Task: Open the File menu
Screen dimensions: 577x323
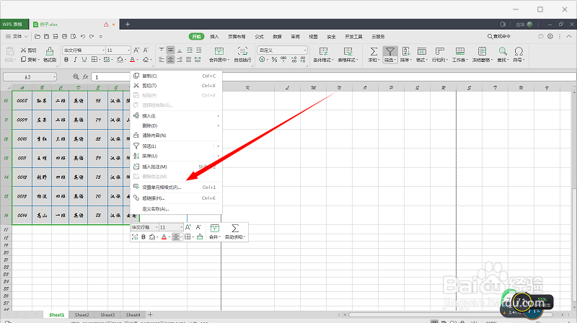Action: (17, 37)
